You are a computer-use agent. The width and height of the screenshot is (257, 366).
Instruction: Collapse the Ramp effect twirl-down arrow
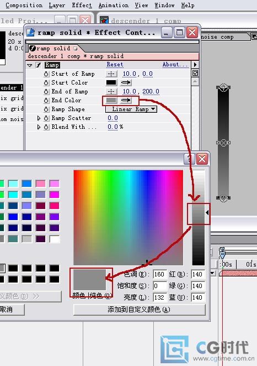pos(30,65)
